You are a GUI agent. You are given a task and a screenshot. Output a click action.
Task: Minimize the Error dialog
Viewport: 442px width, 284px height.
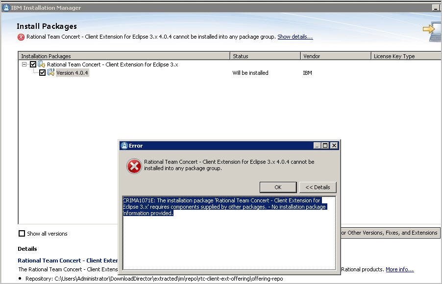(317, 145)
